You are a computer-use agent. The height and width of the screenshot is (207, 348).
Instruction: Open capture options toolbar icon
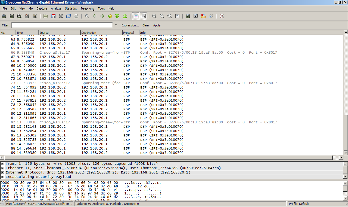(x=12, y=16)
